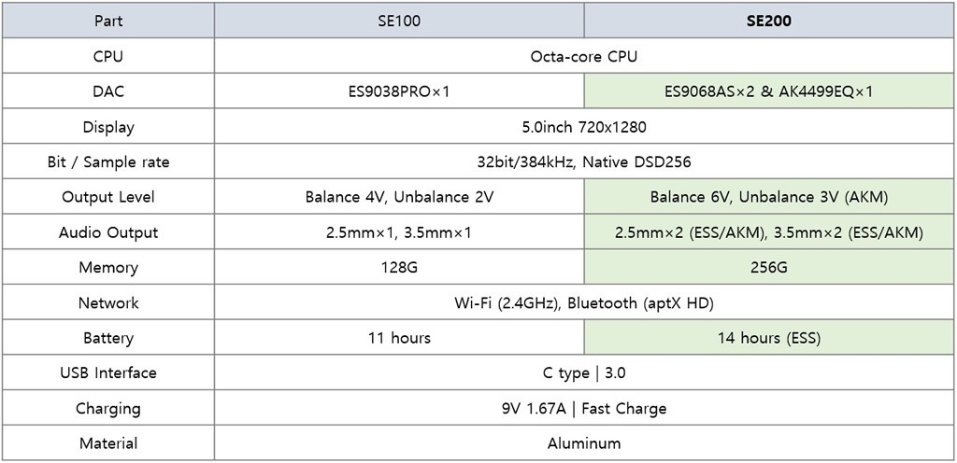Click the 128G memory cell
Image resolution: width=957 pixels, height=463 pixels.
pyautogui.click(x=399, y=267)
